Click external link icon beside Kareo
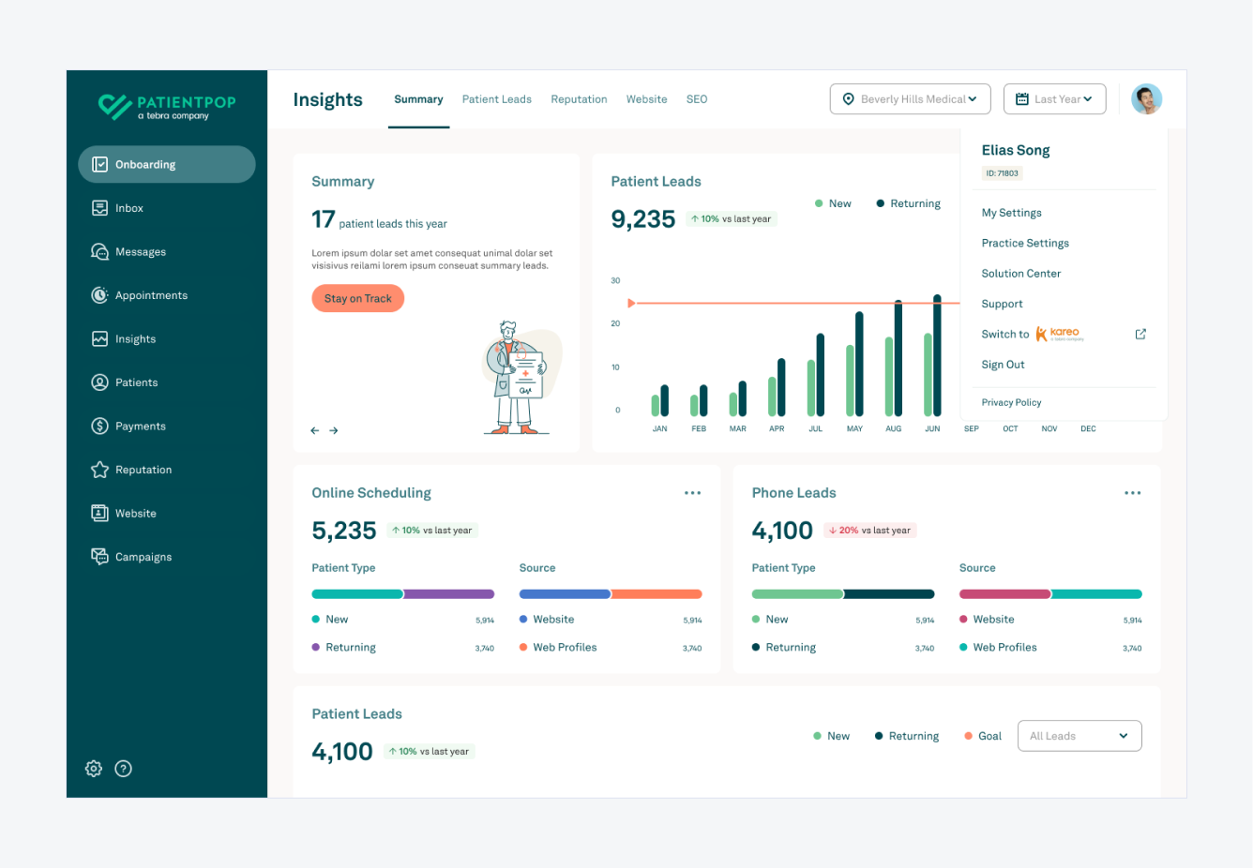Image resolution: width=1253 pixels, height=868 pixels. point(1140,335)
